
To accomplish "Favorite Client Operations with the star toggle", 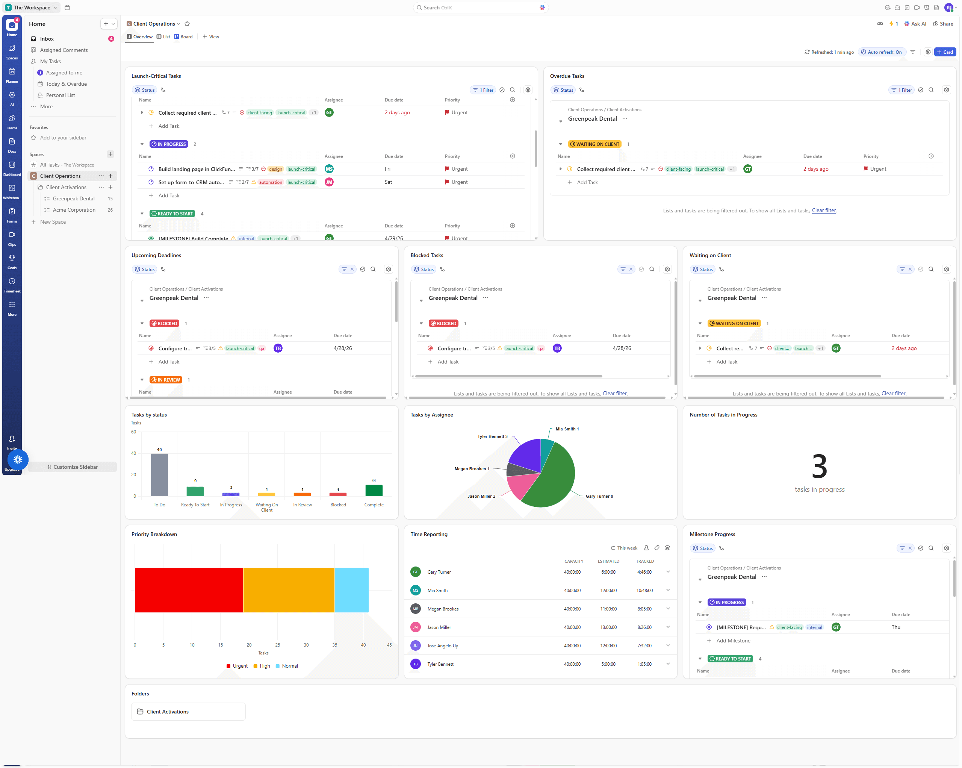I will pos(187,24).
